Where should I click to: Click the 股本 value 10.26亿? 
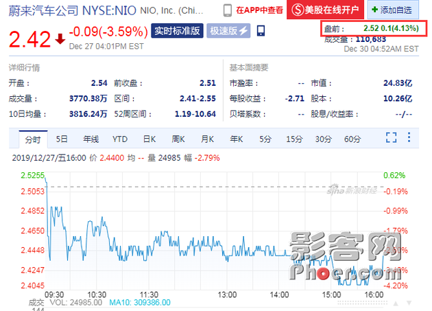coord(398,98)
